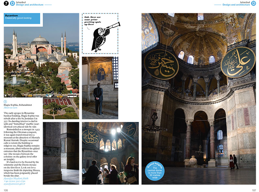The width and height of the screenshot is (259, 192).
Task: Open the large interior dome photo on page 107
Action: tap(199, 99)
